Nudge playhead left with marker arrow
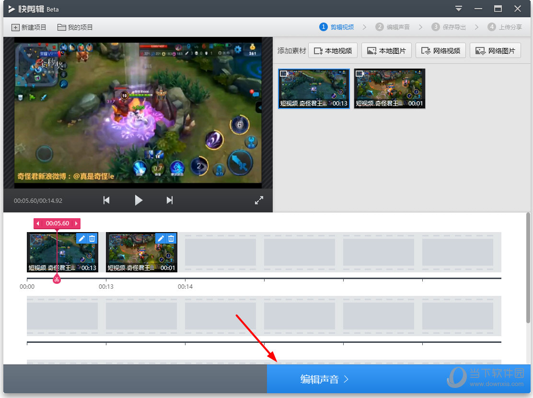 click(38, 223)
